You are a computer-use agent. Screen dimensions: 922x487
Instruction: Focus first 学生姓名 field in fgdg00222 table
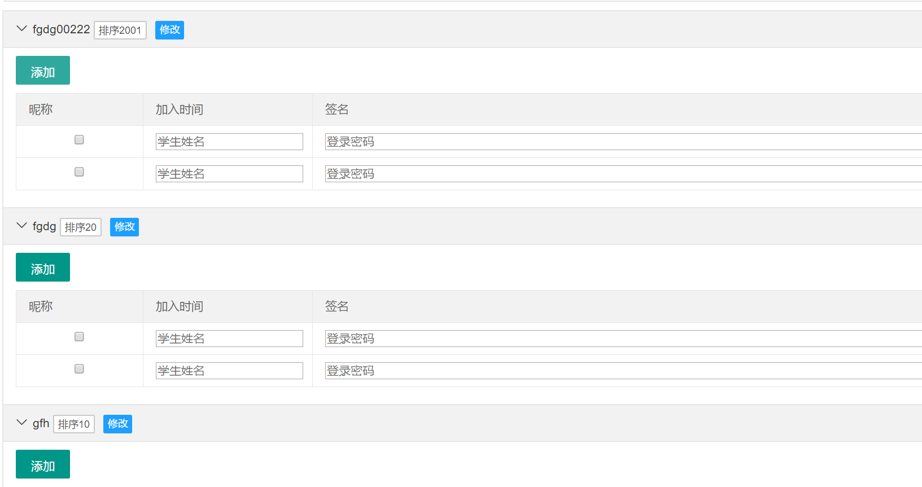pos(229,142)
